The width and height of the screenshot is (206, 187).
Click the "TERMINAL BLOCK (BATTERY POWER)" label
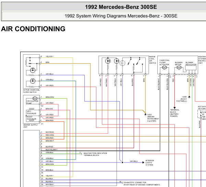pos(174,113)
